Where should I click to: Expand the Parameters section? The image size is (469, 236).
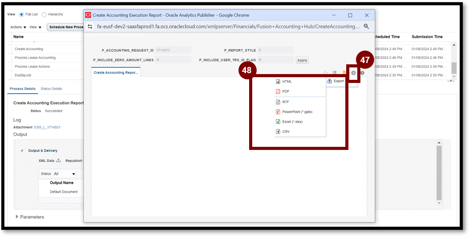(x=17, y=216)
